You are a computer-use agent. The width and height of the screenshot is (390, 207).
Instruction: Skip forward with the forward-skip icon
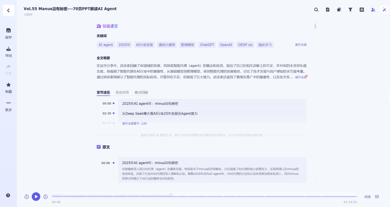(45, 197)
